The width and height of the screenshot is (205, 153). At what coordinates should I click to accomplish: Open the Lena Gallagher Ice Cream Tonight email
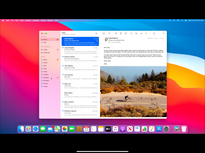80,50
